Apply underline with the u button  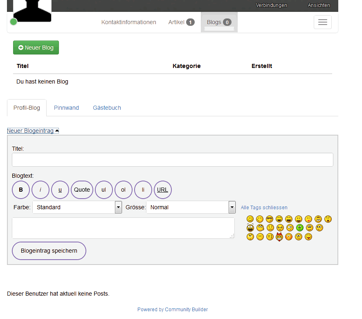60,190
